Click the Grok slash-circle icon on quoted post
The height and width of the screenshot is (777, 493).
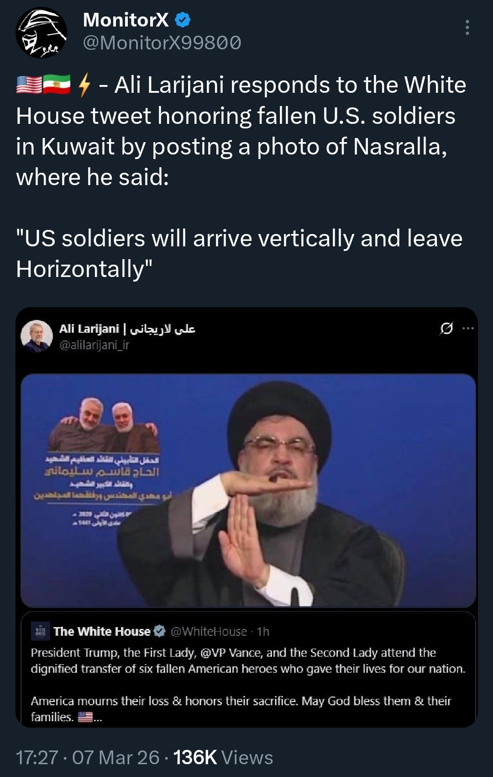click(446, 328)
